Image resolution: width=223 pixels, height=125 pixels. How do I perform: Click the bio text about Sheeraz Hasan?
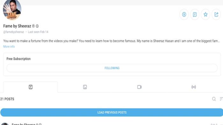[x=111, y=41]
